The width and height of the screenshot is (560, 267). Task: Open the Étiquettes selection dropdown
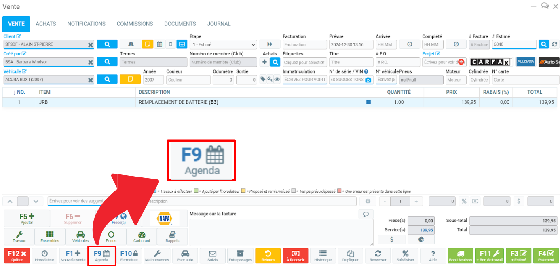(x=304, y=62)
